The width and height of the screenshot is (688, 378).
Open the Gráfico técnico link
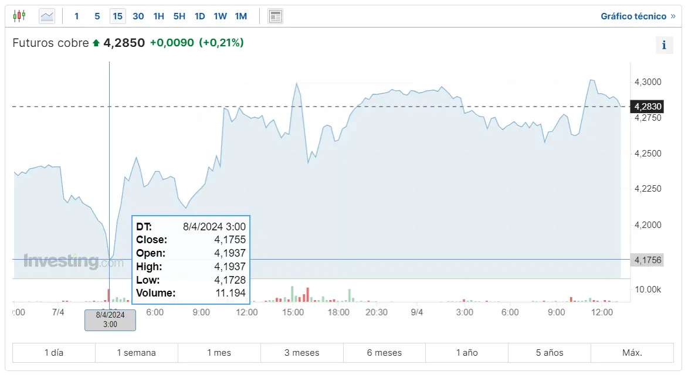tap(638, 16)
